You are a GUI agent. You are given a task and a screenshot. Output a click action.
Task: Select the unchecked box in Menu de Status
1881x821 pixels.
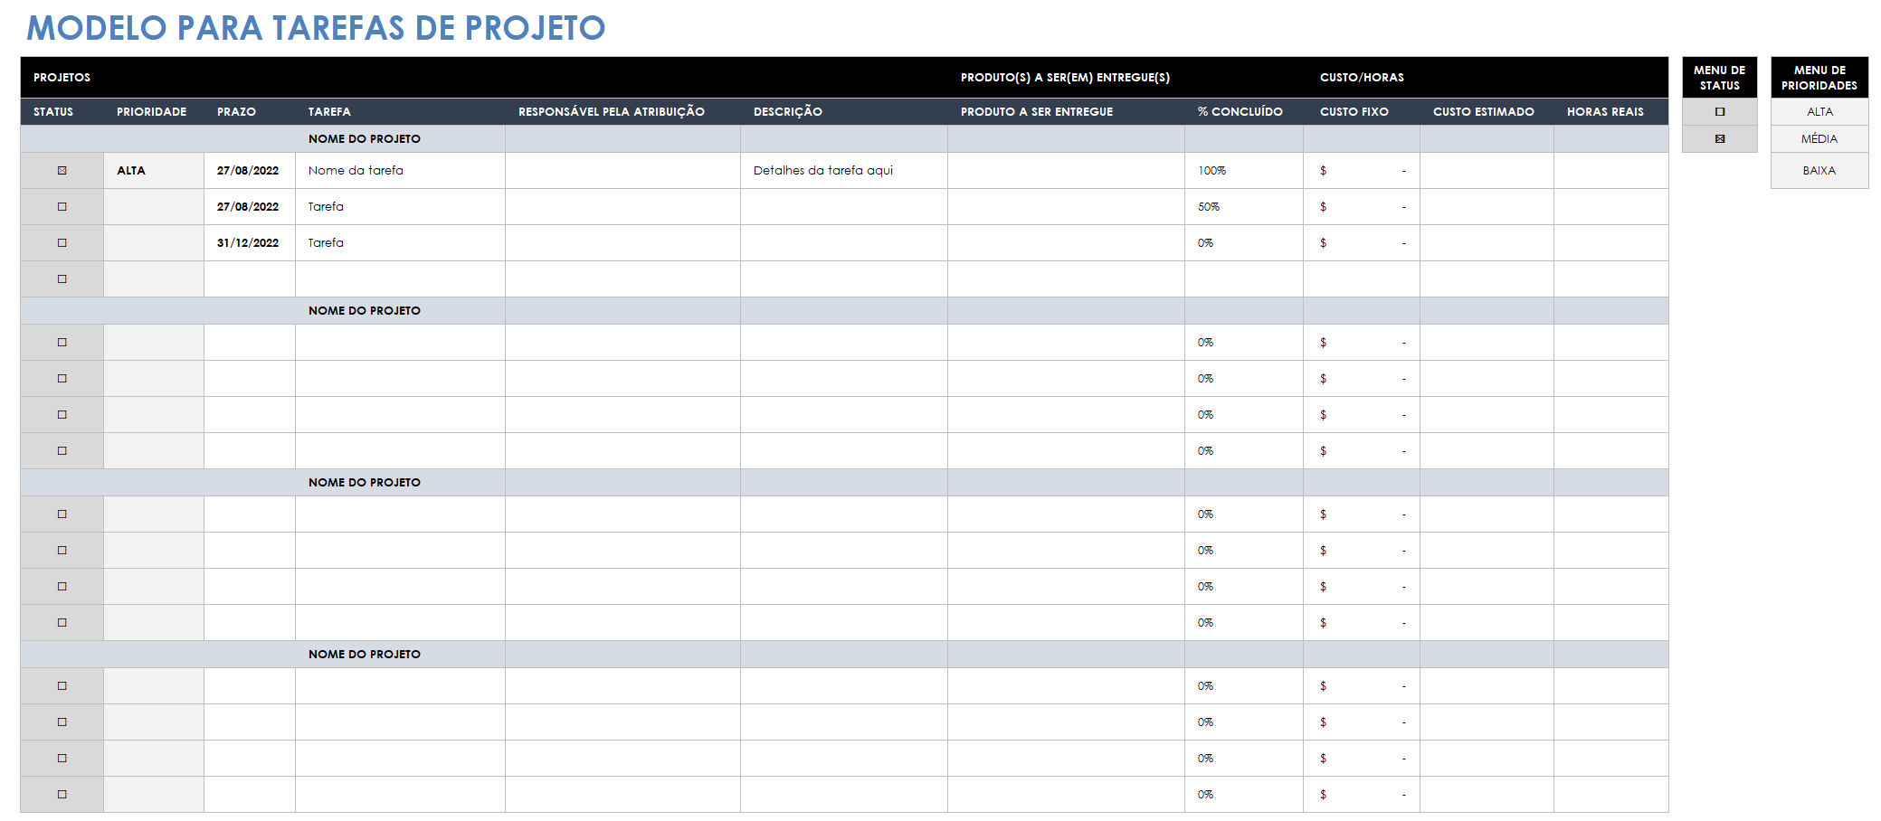(x=1720, y=112)
